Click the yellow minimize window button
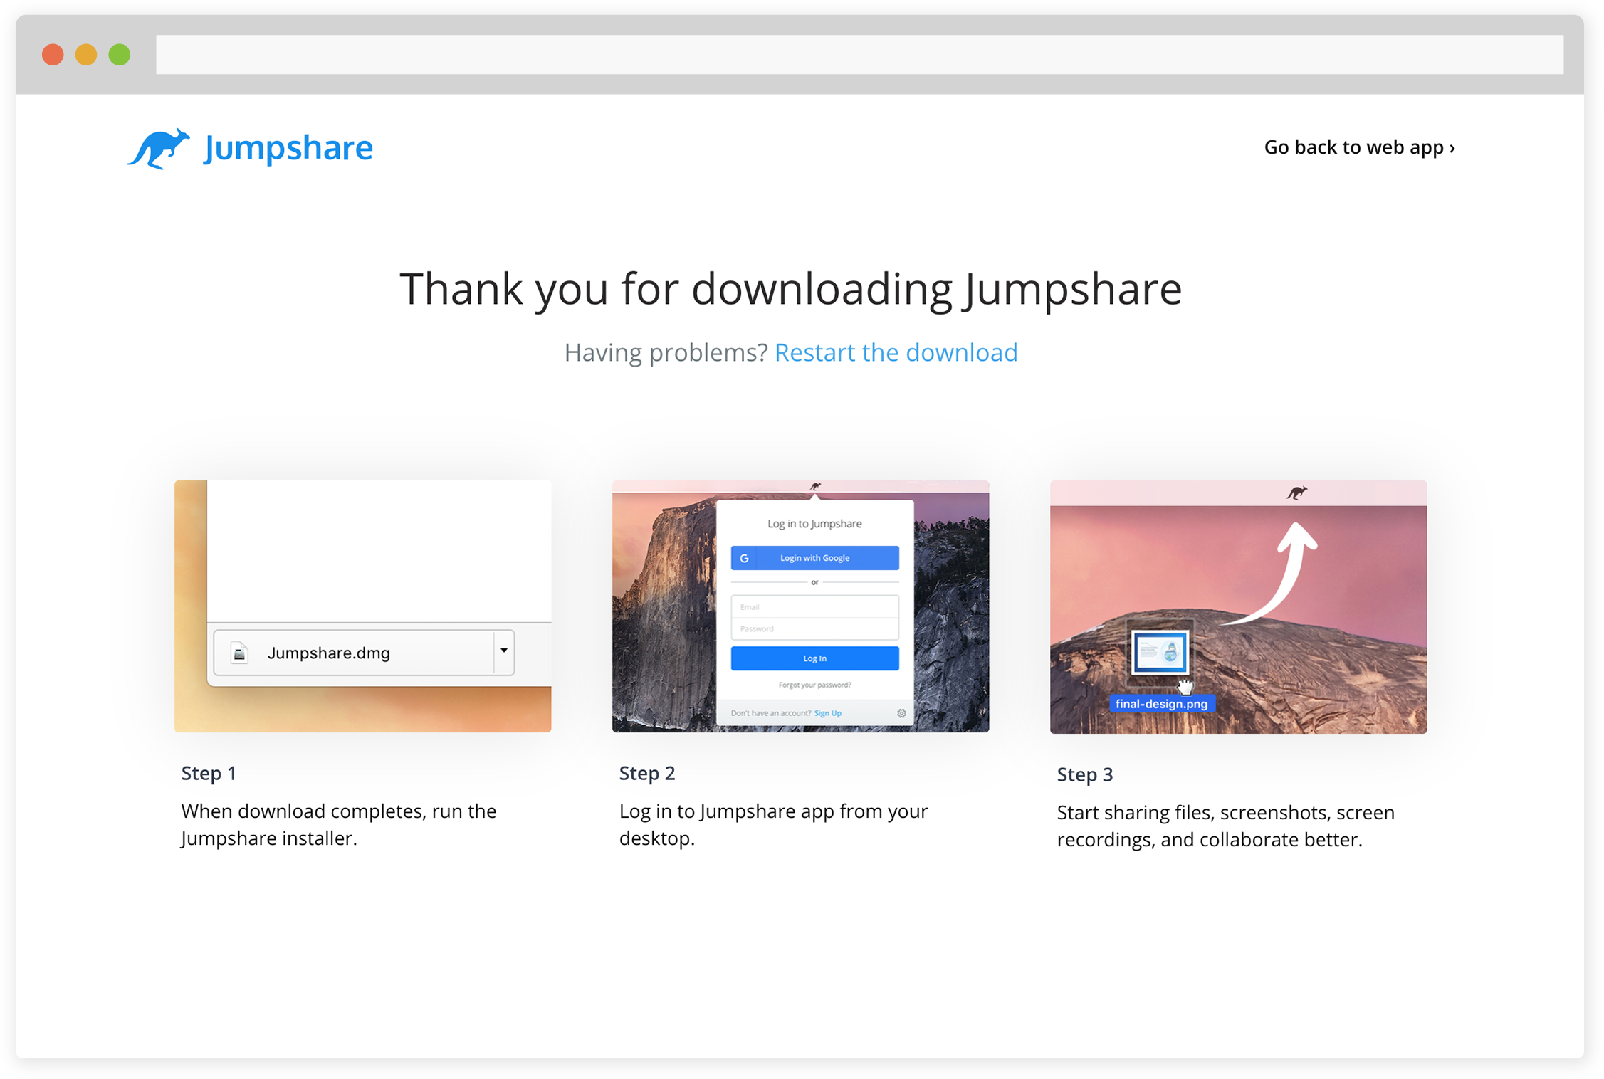This screenshot has width=1604, height=1079. tap(86, 55)
